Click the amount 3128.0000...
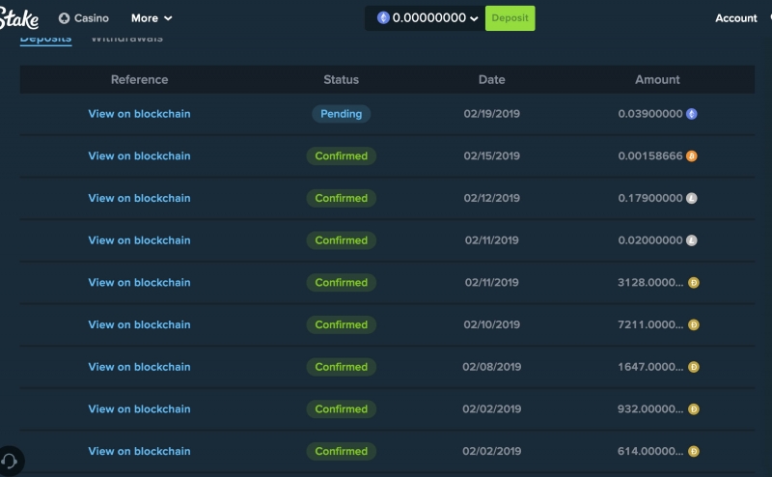 coord(650,282)
